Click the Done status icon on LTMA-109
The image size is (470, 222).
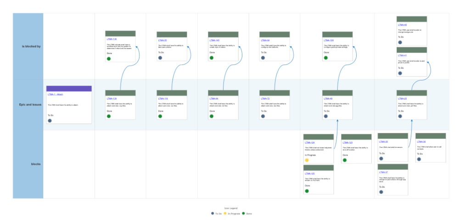point(326,58)
